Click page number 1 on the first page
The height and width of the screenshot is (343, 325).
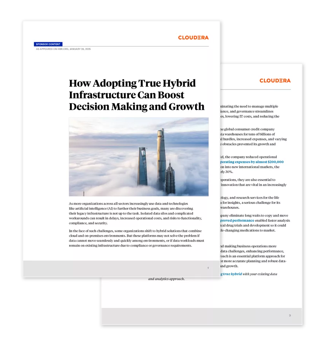208,268
